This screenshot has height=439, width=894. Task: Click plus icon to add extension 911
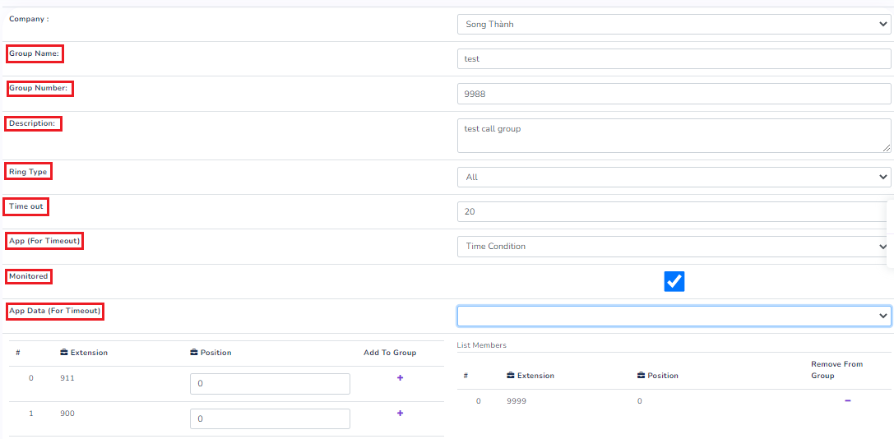(400, 378)
